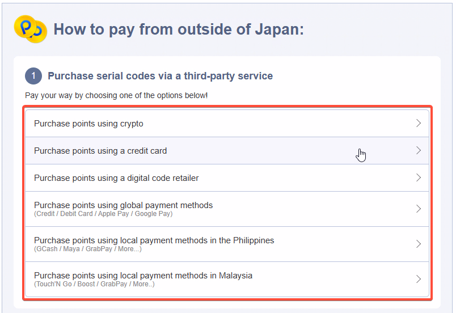
Task: Select local payment methods in the Philippines option
Action: pyautogui.click(x=227, y=244)
